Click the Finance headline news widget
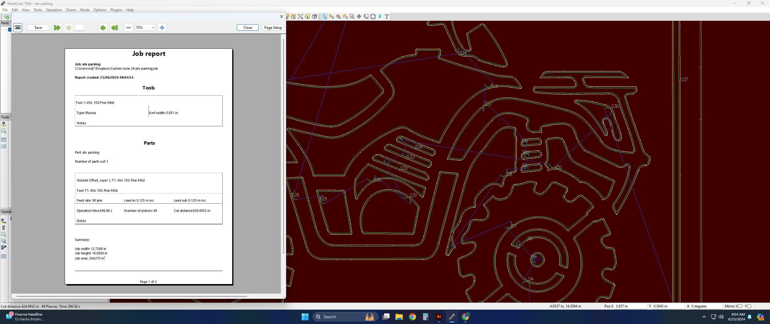770x324 pixels. pyautogui.click(x=25, y=317)
